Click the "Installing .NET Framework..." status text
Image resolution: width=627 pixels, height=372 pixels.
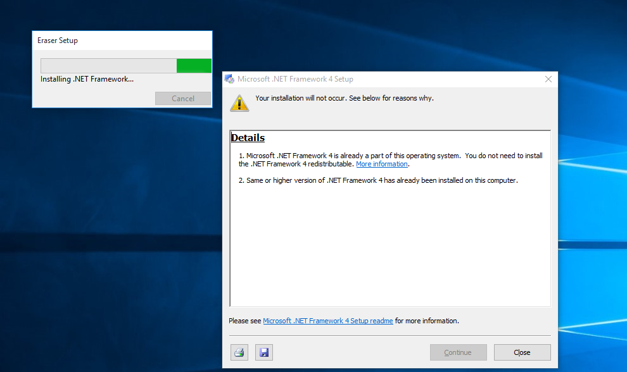coord(87,79)
